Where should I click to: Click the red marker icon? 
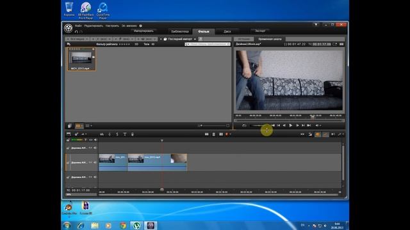tap(227, 134)
